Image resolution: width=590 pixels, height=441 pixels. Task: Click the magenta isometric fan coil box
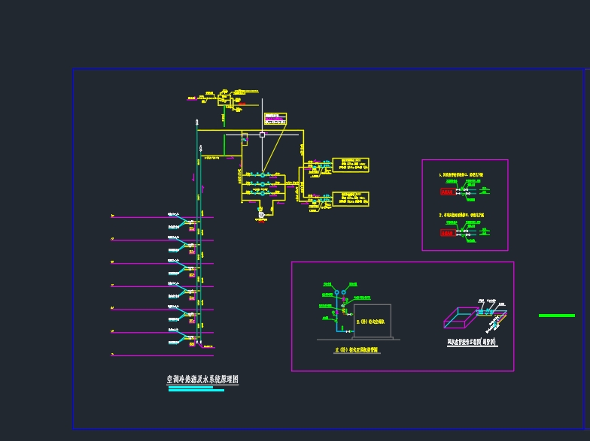[461, 317]
